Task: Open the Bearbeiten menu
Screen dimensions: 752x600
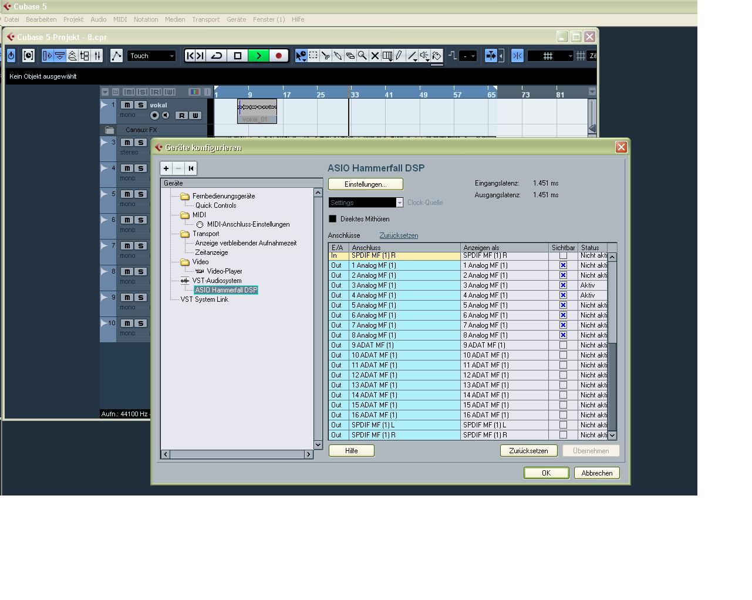Action: 41,19
